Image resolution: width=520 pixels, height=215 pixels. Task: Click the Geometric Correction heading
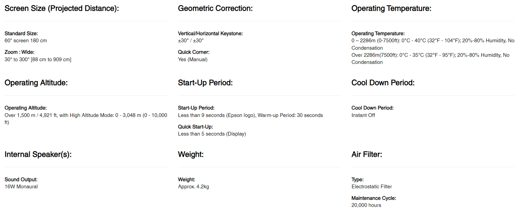(215, 8)
